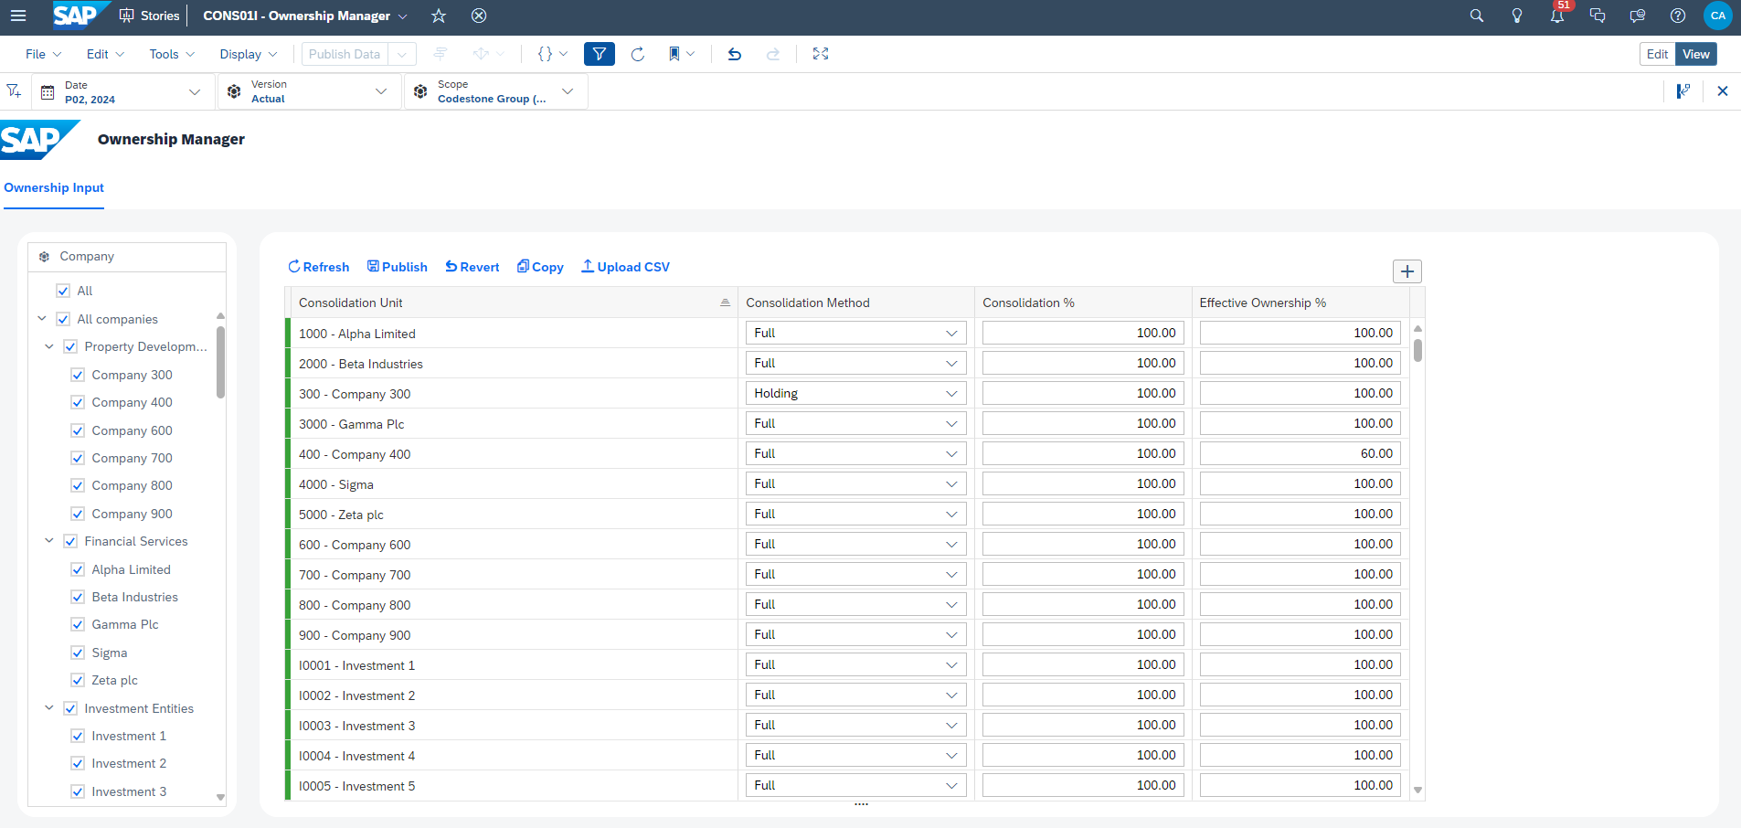Open the hamburger navigation menu
Screen dimensions: 1741x828
[18, 16]
